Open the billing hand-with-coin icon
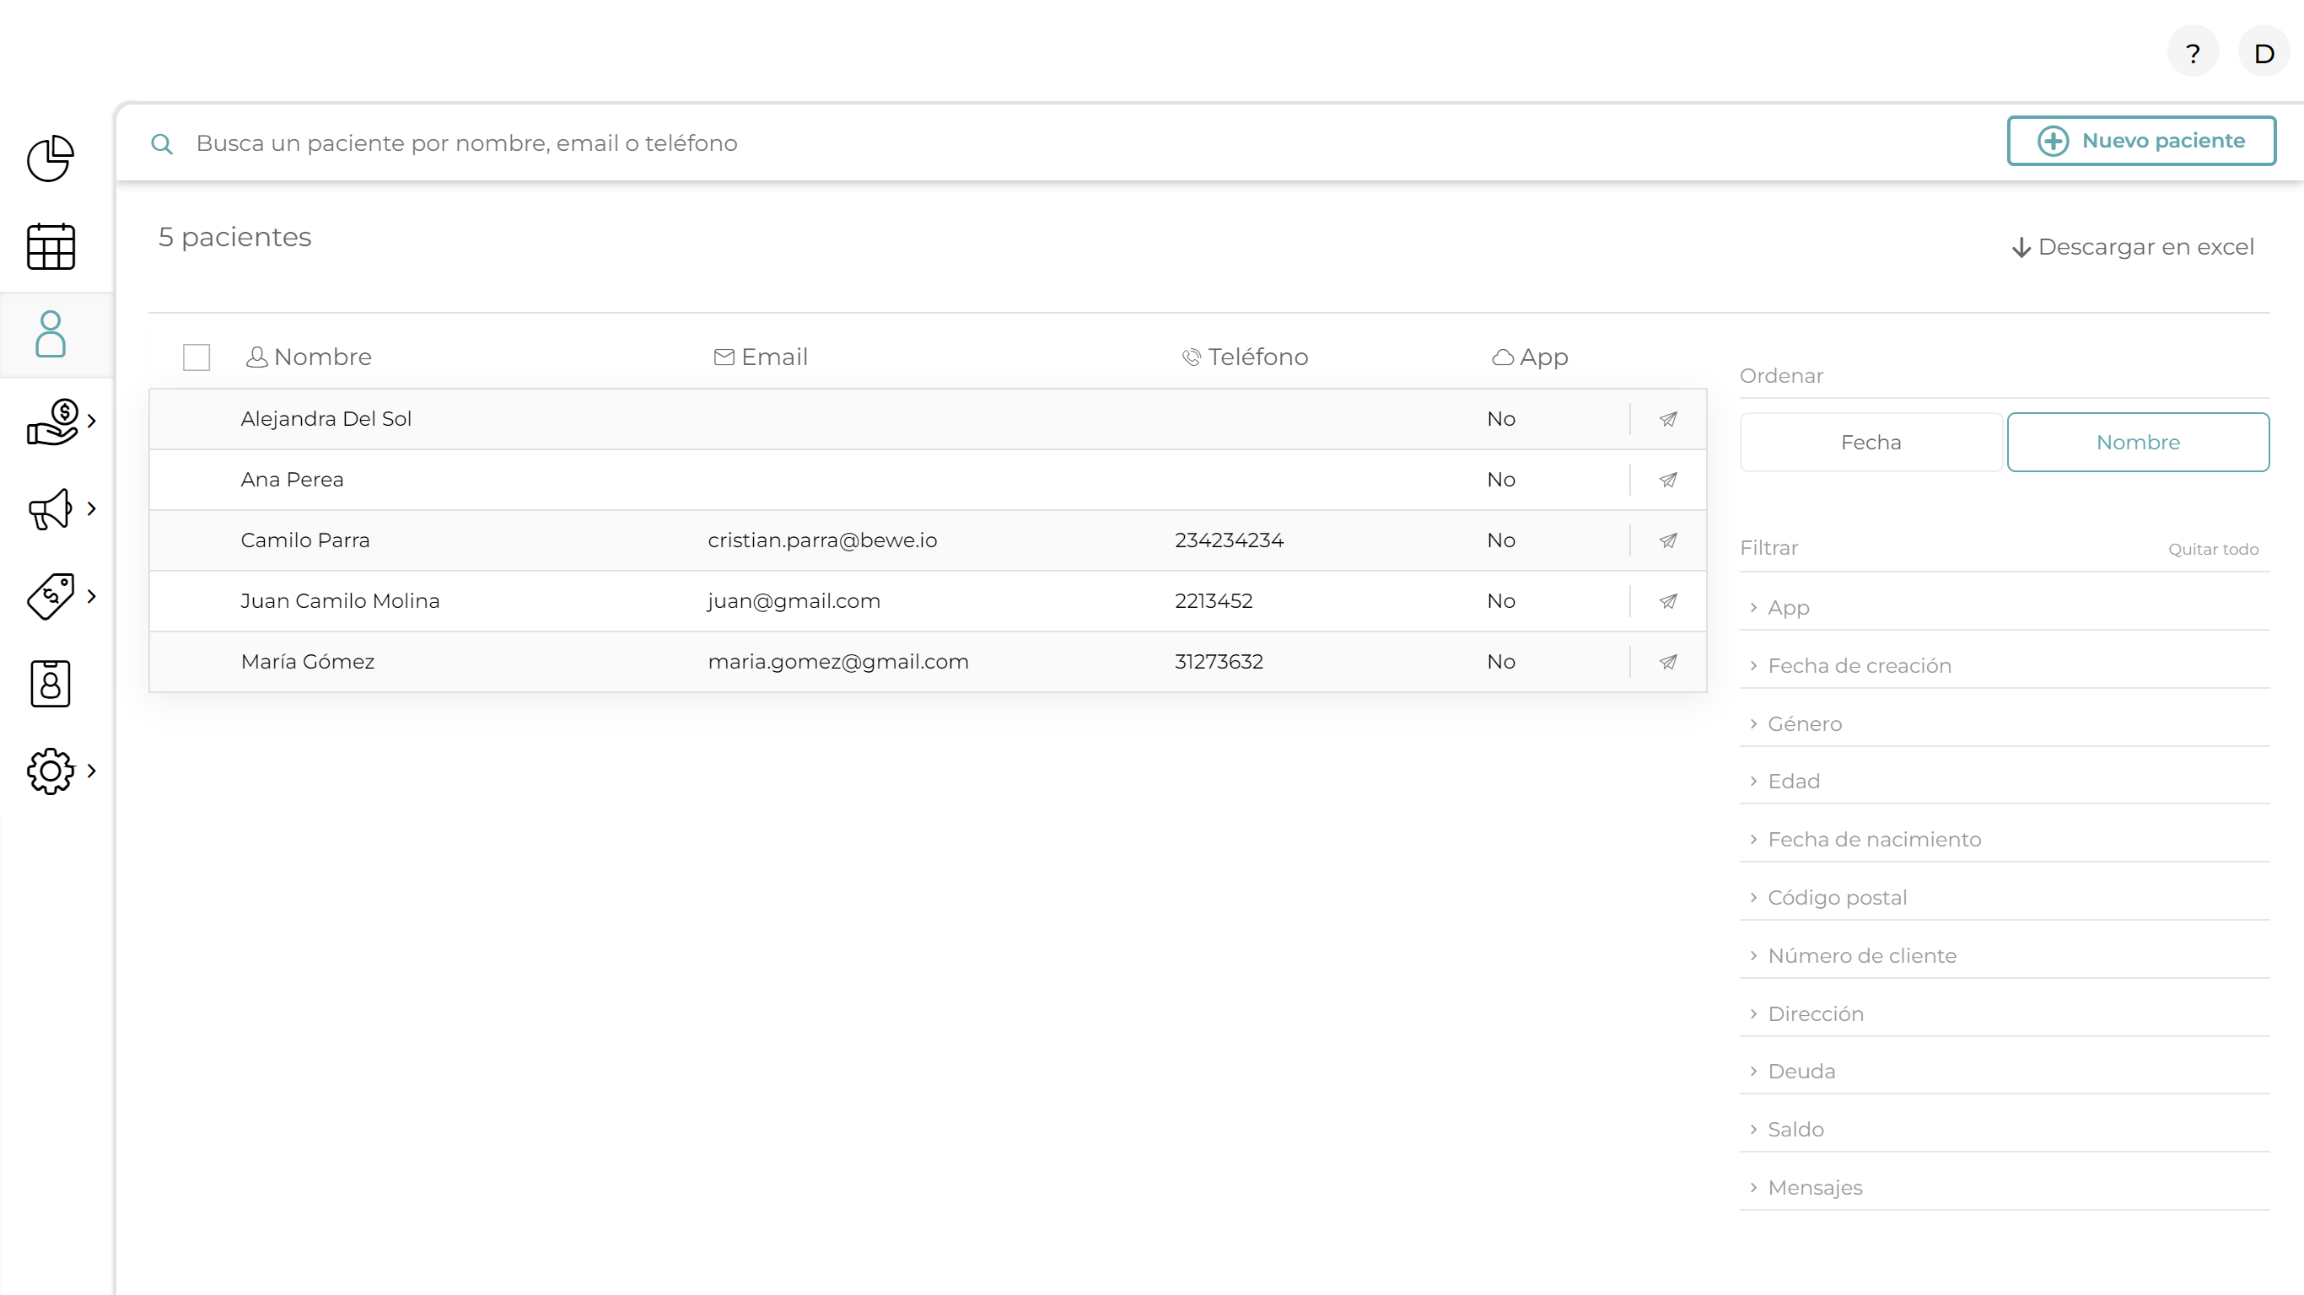 (x=53, y=422)
